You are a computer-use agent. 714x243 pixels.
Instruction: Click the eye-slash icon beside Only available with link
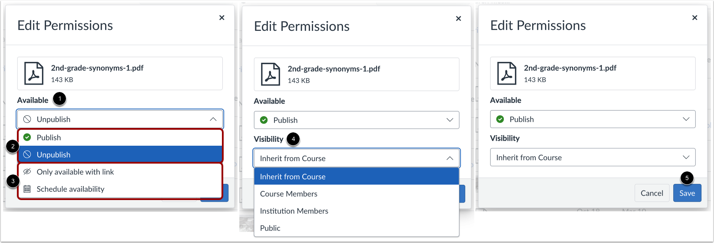click(27, 172)
